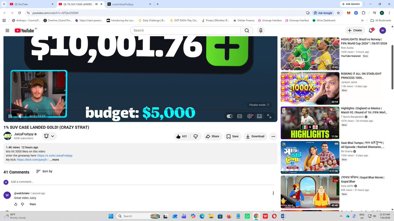Viewport: 394px width, 221px height.
Task: Click the magnifier search button
Action: (247, 30)
